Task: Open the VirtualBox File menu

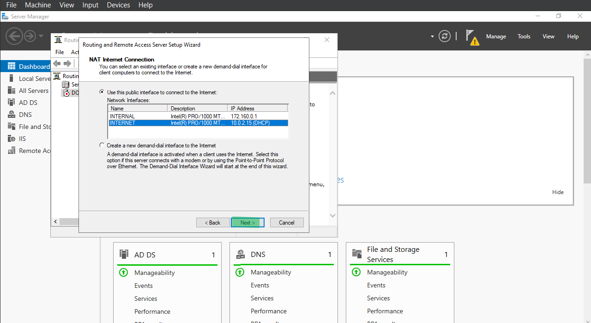Action: click(11, 5)
